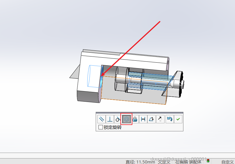
Task: Click the 直径: 11.50mm status text
Action: tap(140, 162)
